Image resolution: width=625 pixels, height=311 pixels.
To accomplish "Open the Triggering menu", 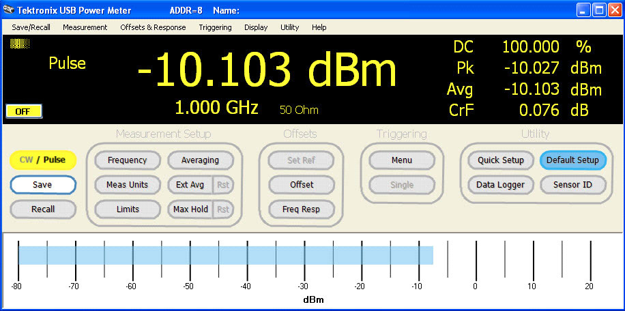I will point(215,27).
